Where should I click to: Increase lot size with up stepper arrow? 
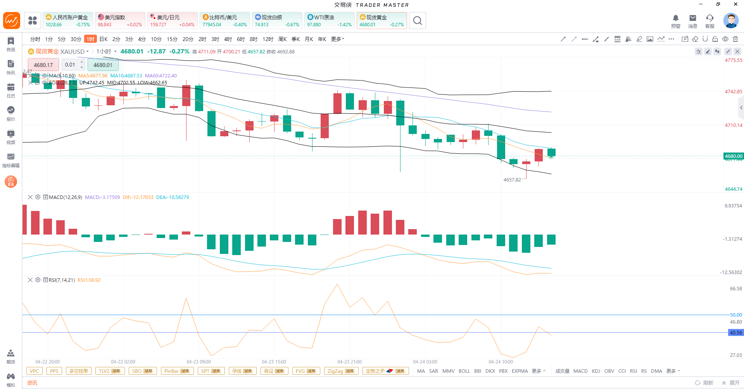click(x=82, y=62)
